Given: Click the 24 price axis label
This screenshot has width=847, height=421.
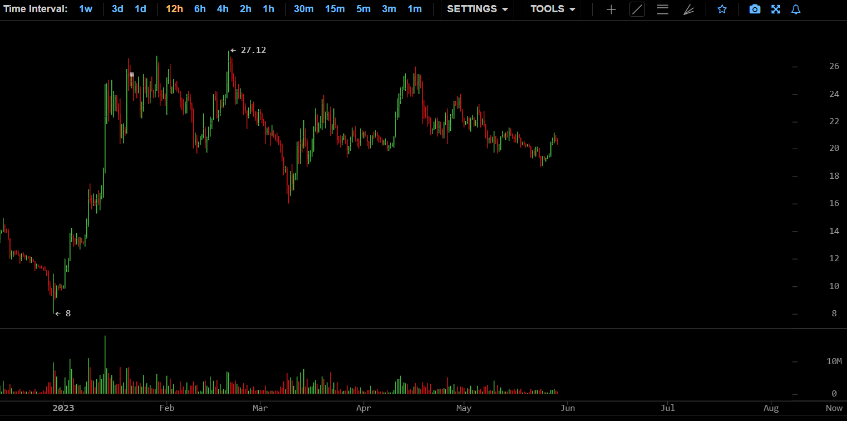Looking at the screenshot, I should (x=834, y=94).
